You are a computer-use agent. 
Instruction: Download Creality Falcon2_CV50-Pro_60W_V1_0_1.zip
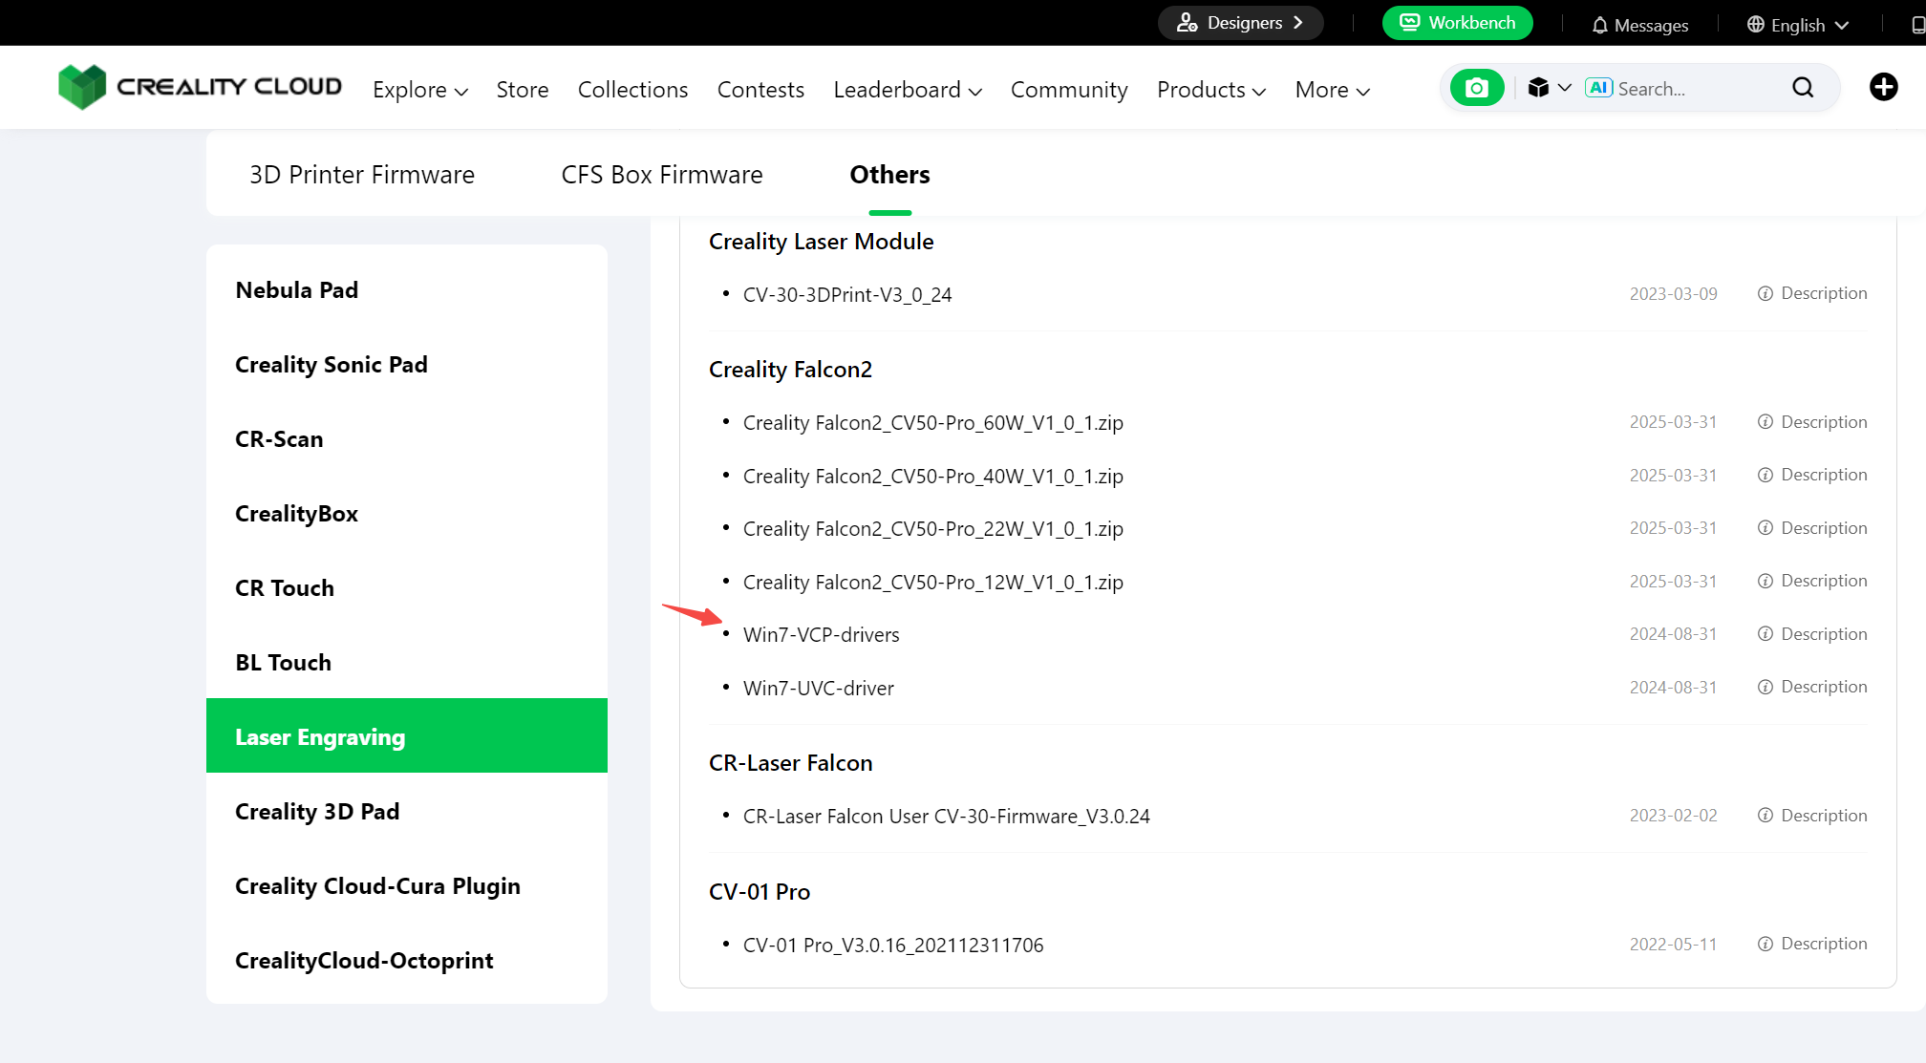pos(932,423)
